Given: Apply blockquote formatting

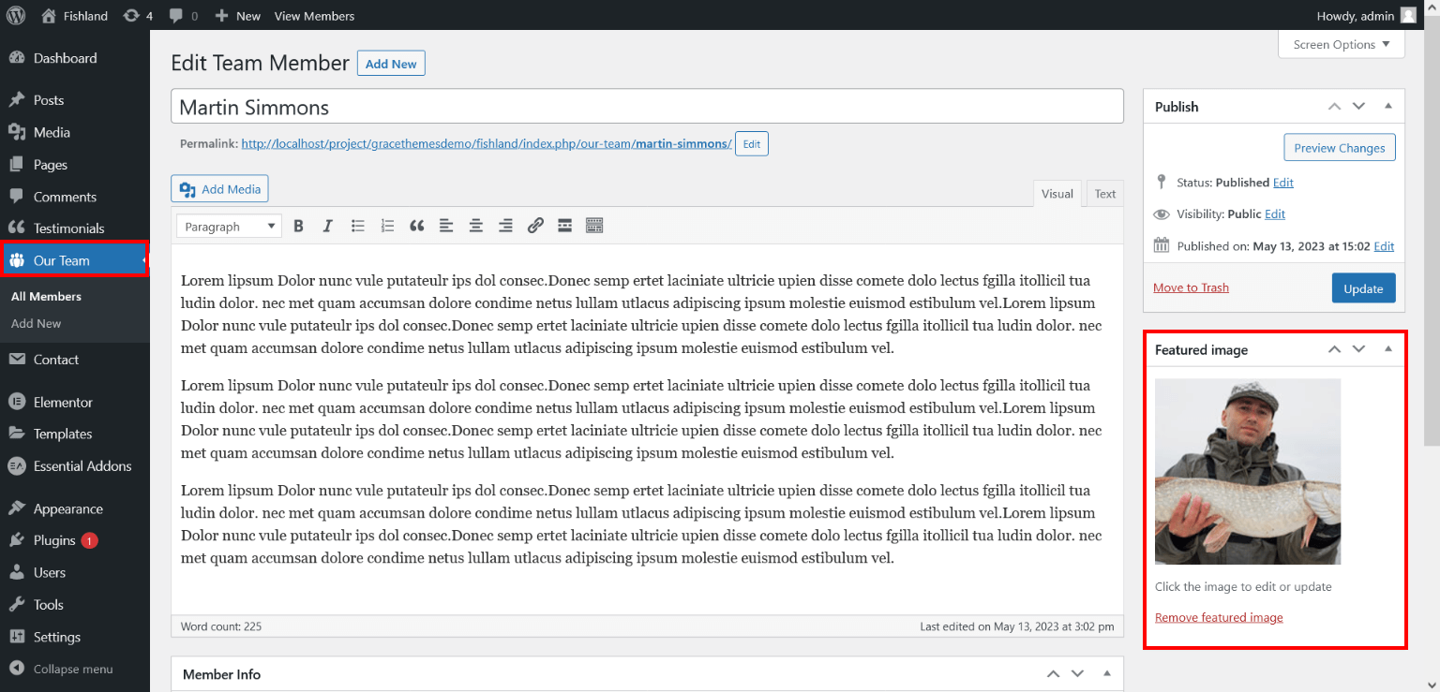Looking at the screenshot, I should pos(417,226).
